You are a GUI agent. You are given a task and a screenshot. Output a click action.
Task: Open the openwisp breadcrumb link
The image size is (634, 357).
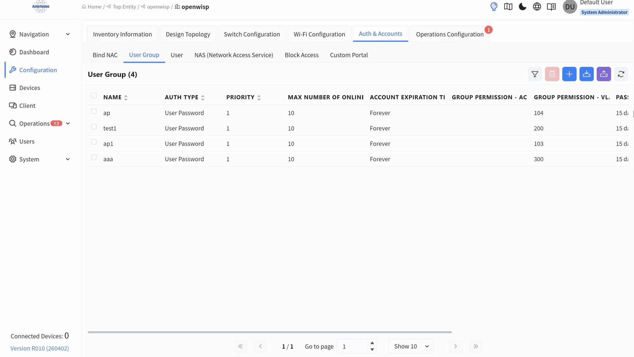[x=158, y=7]
